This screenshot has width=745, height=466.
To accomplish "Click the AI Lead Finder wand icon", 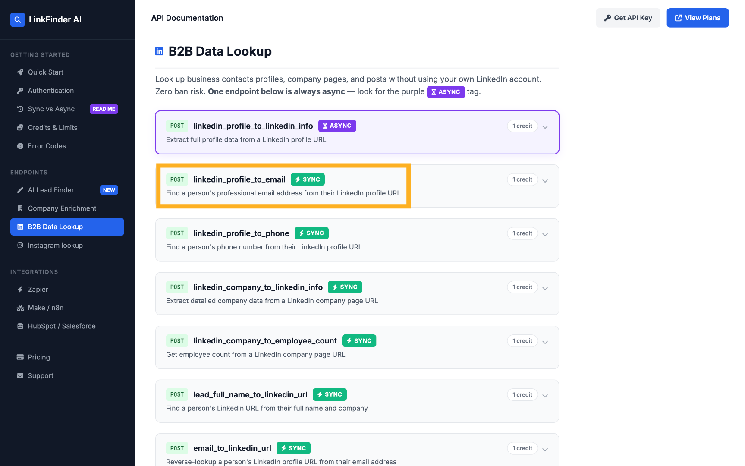I will click(x=20, y=190).
